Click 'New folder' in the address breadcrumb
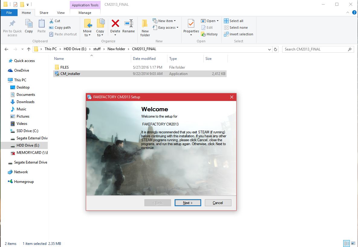Screen dimensions: 358x247 click(116, 49)
